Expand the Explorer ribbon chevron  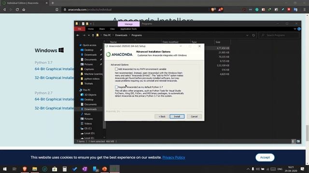(295, 29)
